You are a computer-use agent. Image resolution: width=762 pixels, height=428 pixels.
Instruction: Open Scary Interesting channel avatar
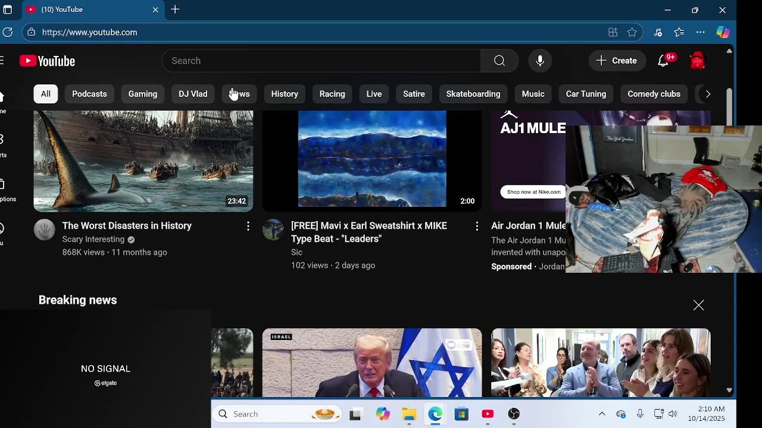point(44,229)
